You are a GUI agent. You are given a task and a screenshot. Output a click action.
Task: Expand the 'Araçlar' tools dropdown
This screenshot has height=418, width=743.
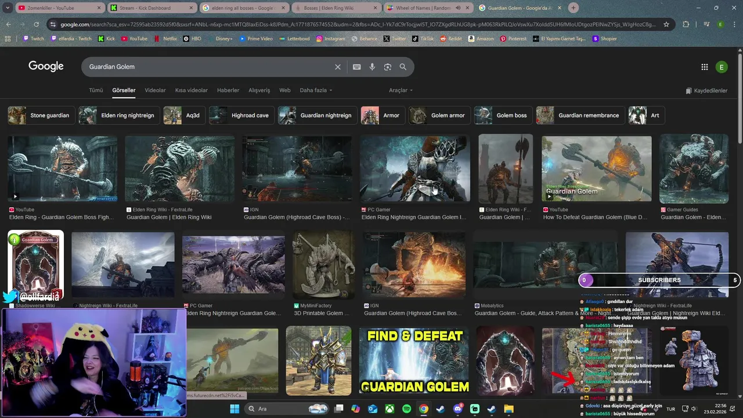click(x=401, y=90)
